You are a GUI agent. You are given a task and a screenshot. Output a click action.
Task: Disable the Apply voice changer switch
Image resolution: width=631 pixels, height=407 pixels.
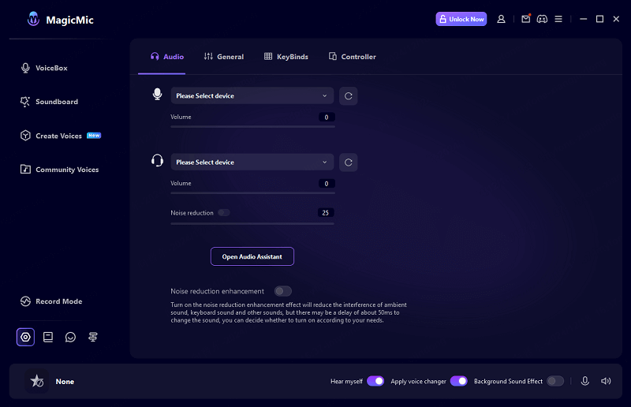[458, 381]
